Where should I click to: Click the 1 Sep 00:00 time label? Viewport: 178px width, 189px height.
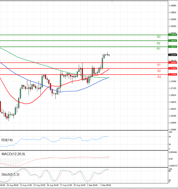[92, 185]
